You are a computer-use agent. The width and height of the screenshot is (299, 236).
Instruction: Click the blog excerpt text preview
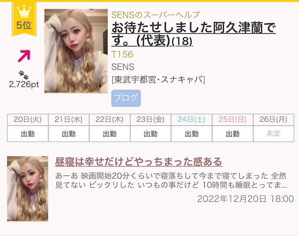pos(171,180)
